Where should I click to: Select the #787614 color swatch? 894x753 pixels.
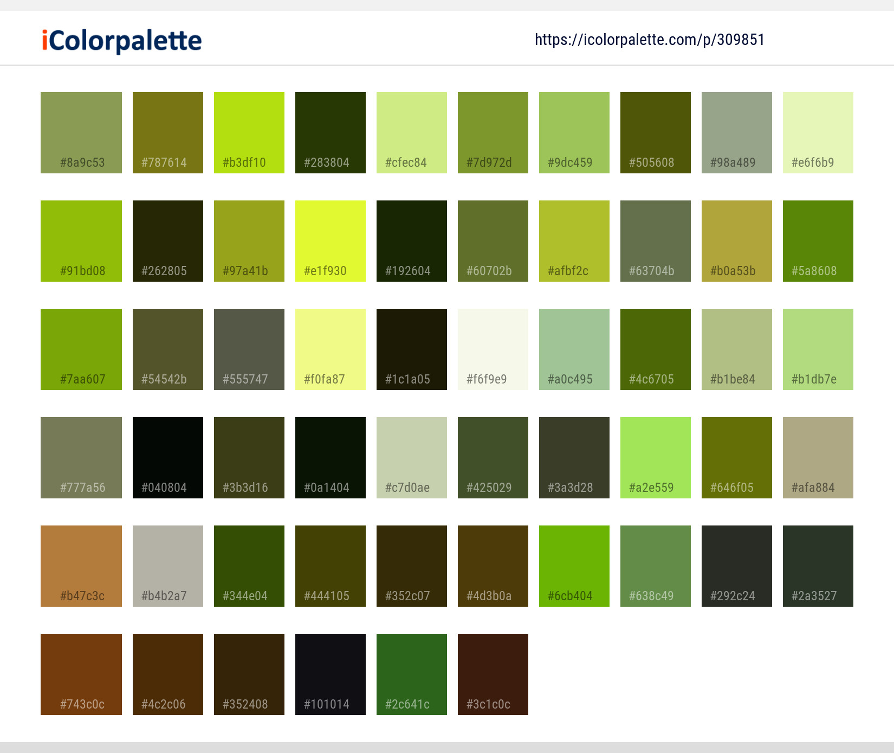(x=168, y=133)
